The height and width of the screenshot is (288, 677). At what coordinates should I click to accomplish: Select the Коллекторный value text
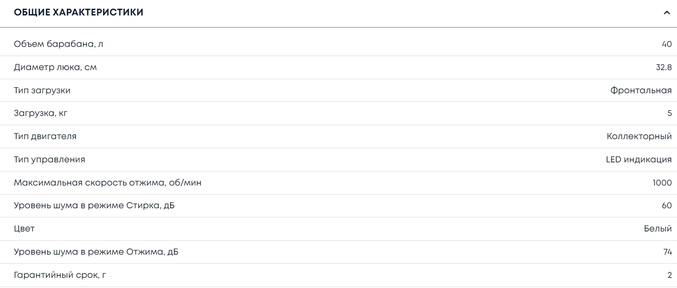(639, 136)
